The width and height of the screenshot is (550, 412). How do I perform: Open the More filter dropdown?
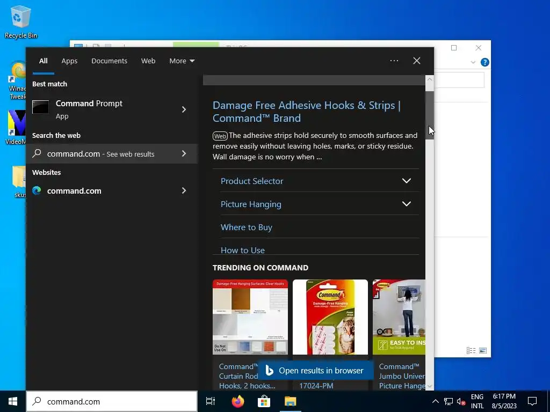(182, 61)
